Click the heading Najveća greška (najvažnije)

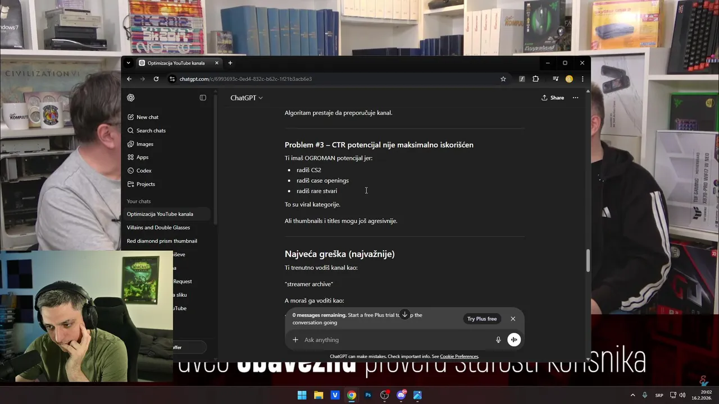339,254
